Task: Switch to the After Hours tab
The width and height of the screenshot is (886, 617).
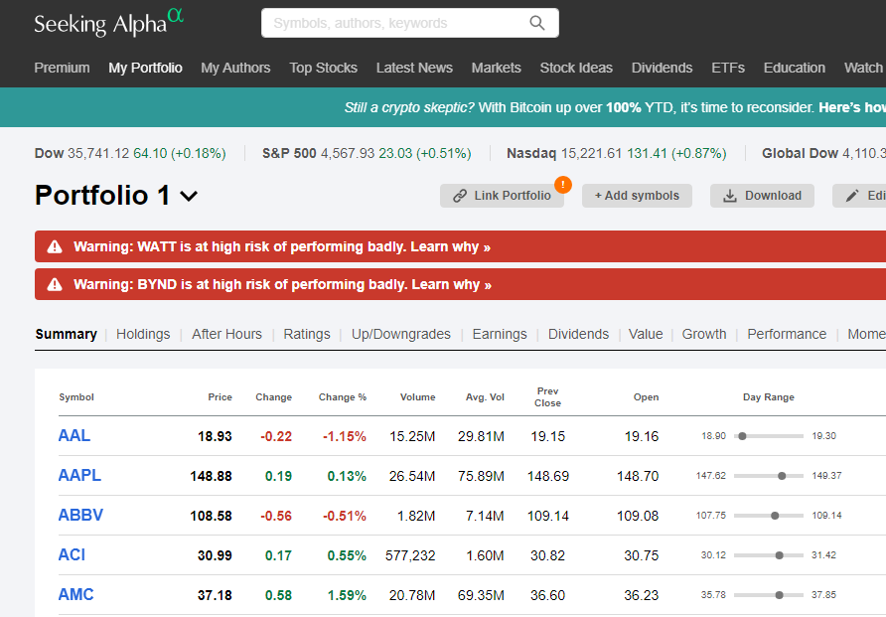Action: (226, 334)
